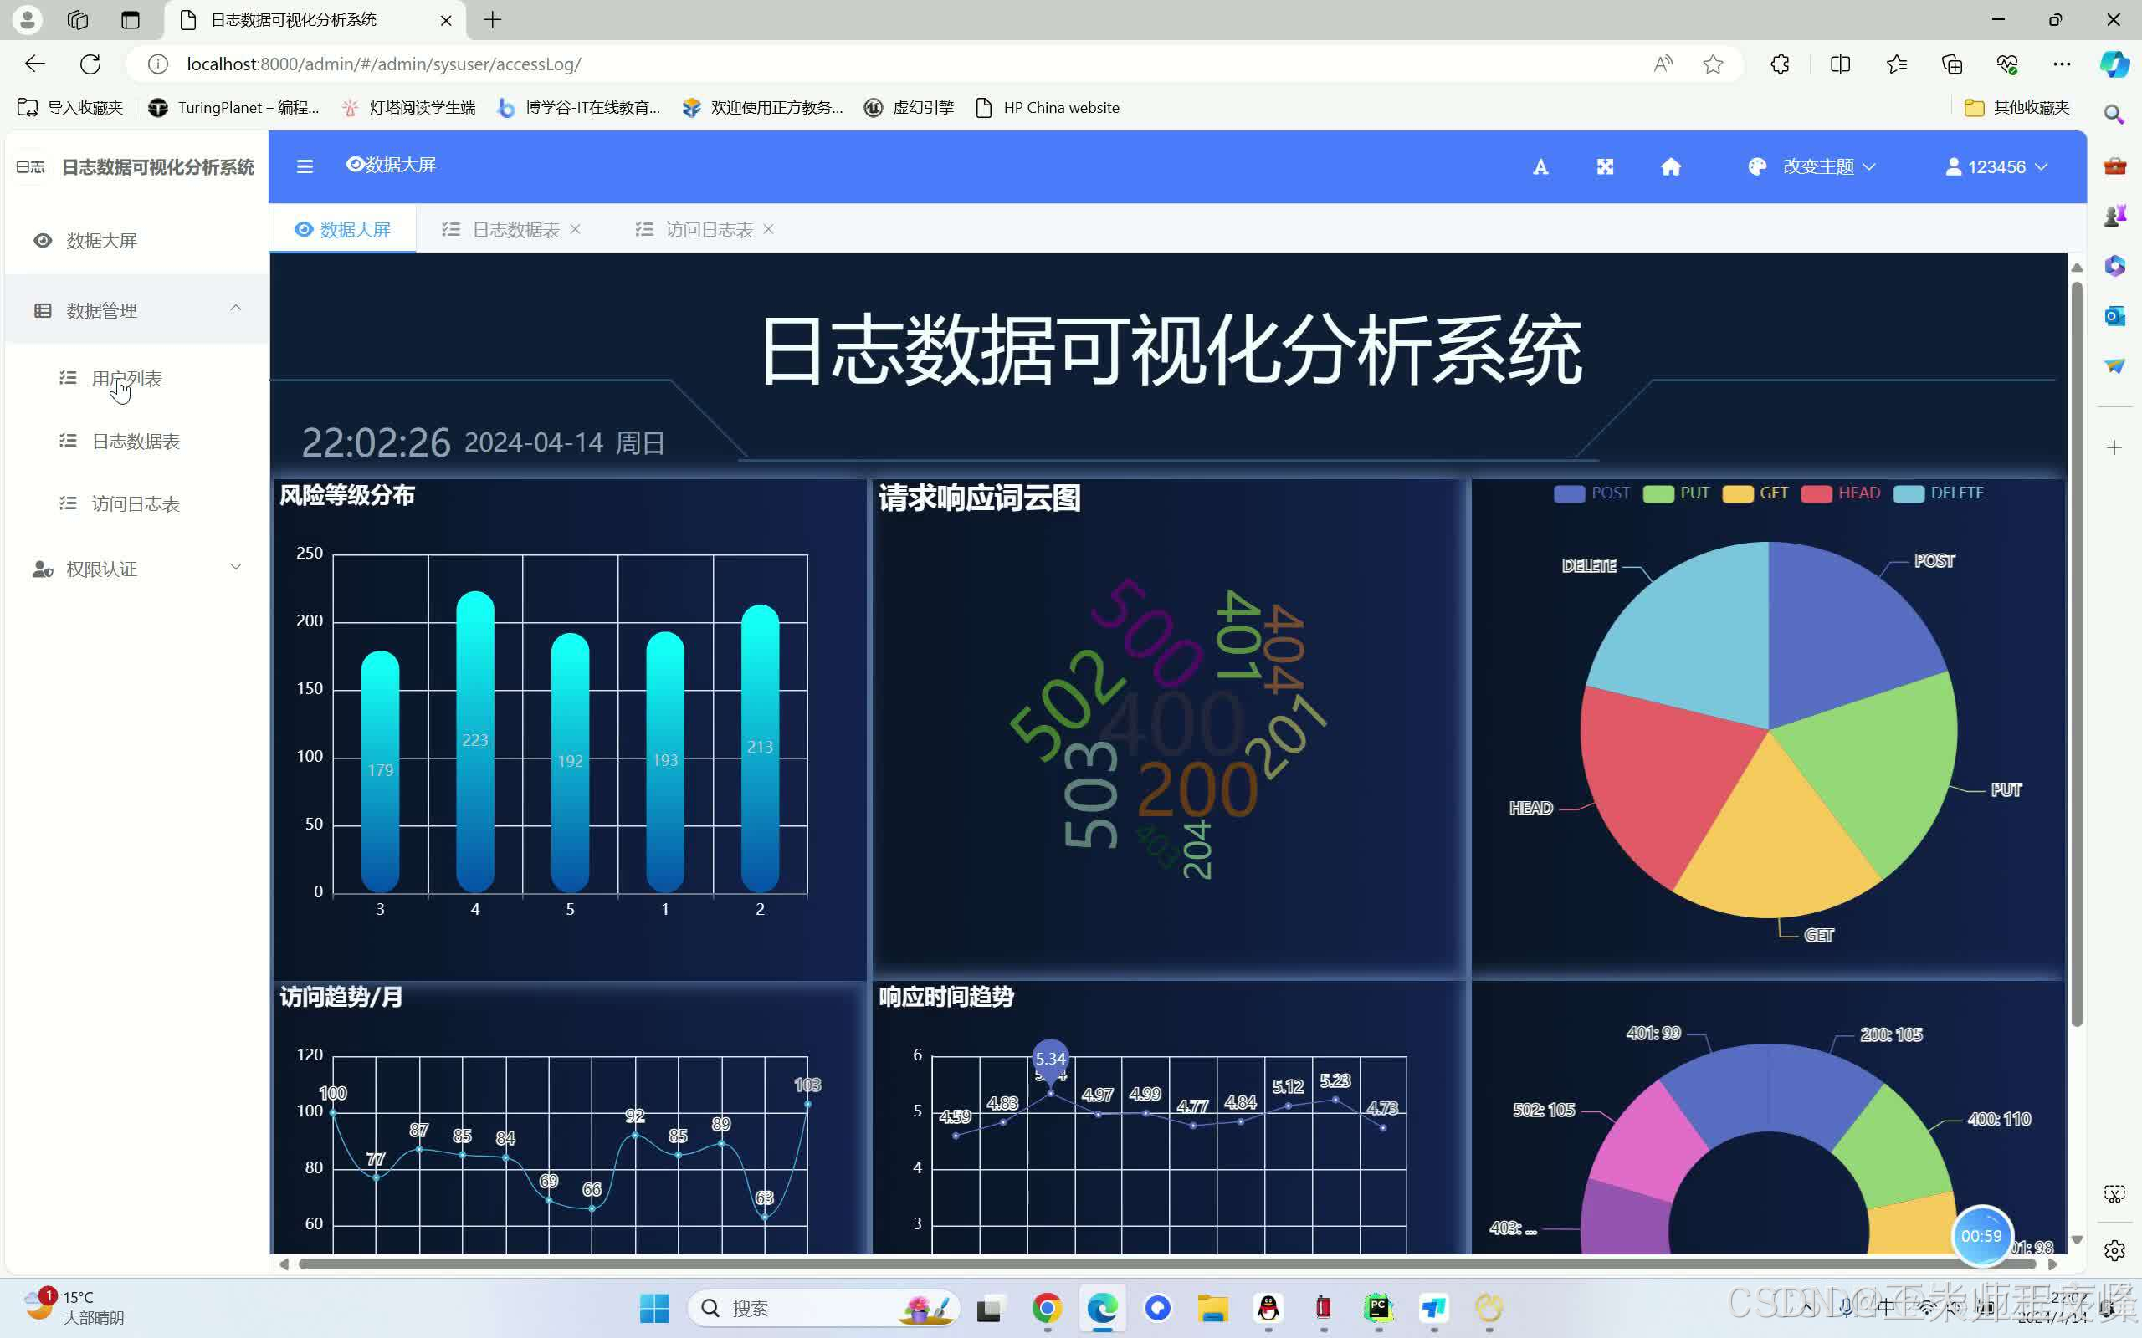Viewport: 2142px width, 1338px height.
Task: Open the browser extensions puzzle icon
Action: coord(1780,64)
